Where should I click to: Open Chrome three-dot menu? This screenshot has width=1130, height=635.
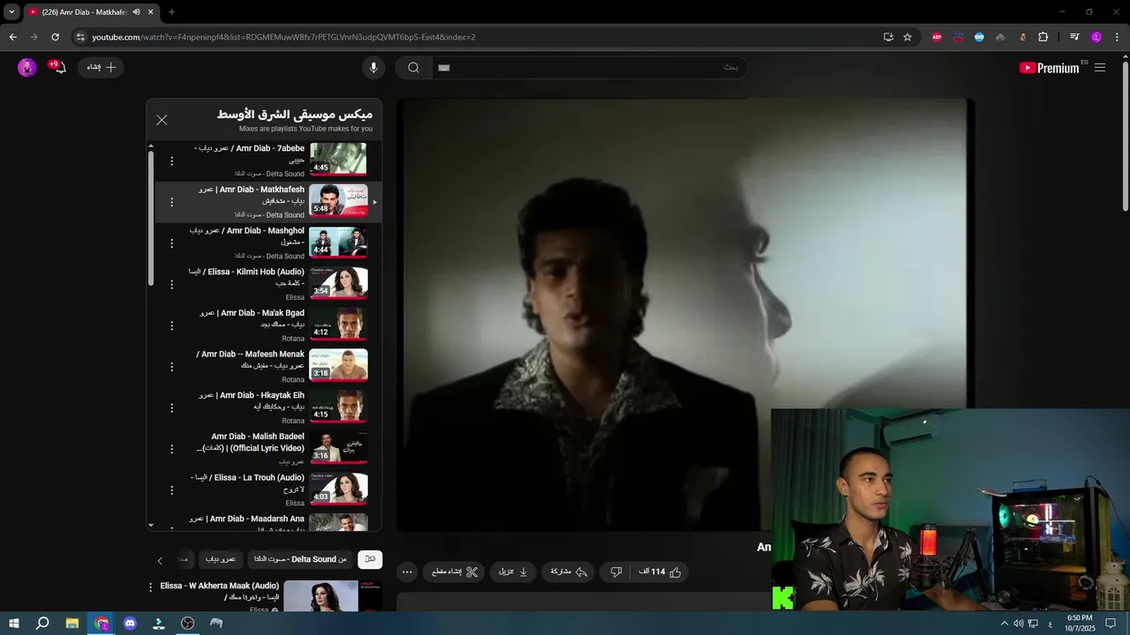[1118, 37]
